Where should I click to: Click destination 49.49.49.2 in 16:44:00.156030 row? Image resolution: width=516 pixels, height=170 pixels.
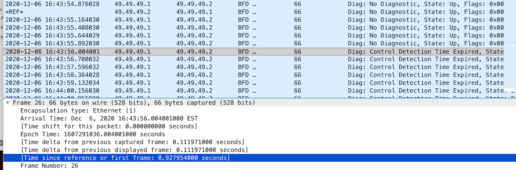click(194, 91)
